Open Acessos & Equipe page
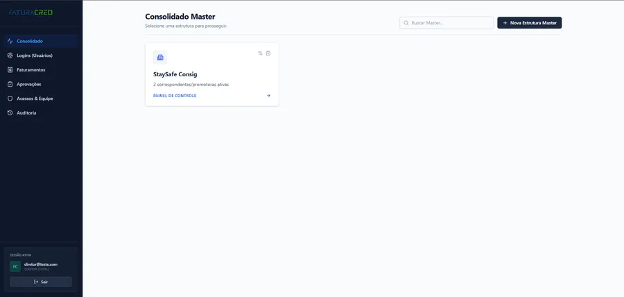This screenshot has width=624, height=297. (41, 99)
